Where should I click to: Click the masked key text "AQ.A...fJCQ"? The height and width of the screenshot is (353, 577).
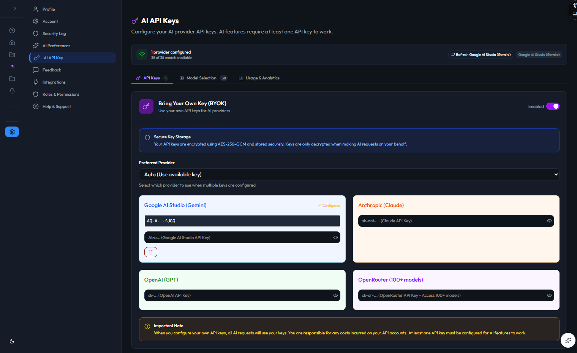point(161,221)
